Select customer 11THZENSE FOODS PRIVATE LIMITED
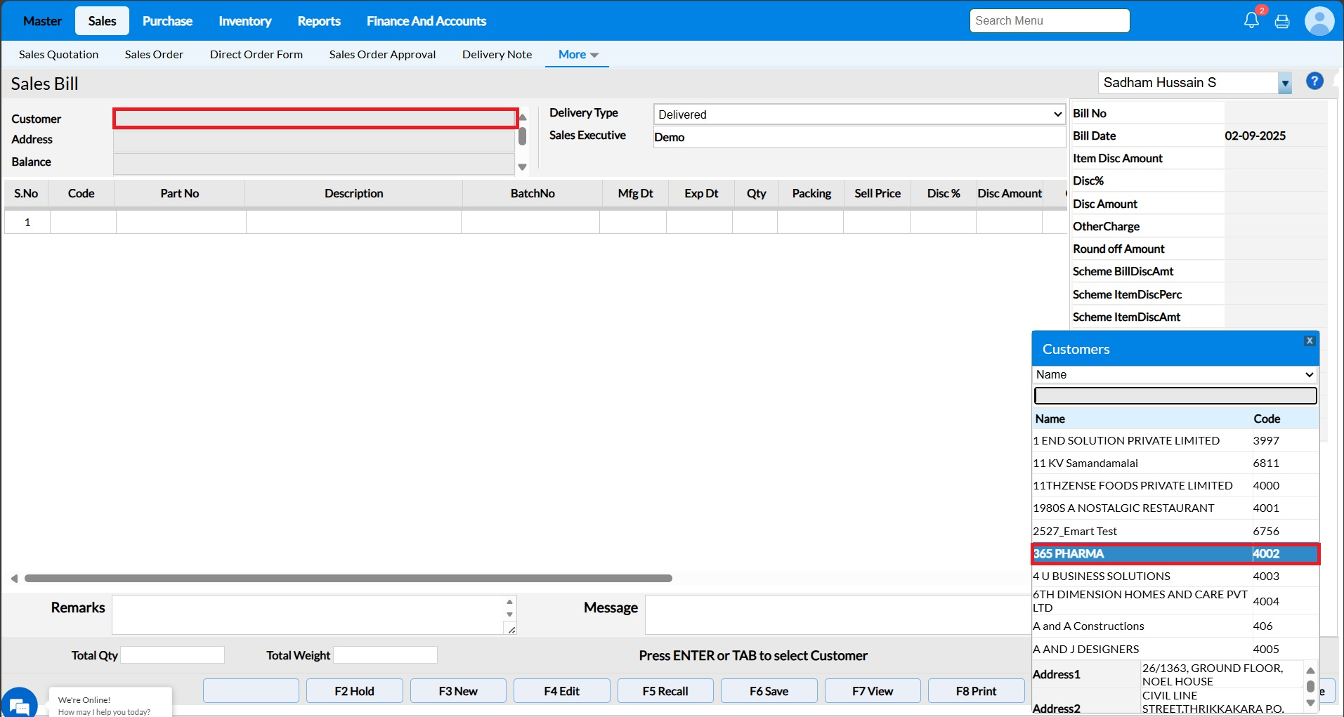The image size is (1344, 717). point(1175,486)
